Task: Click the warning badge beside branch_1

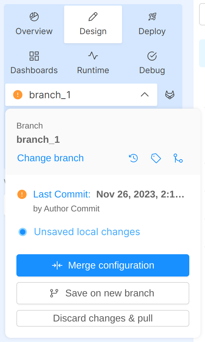Action: [x=17, y=94]
